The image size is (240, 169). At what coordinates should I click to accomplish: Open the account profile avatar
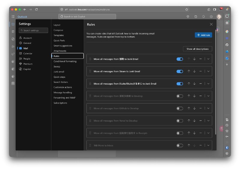click(x=219, y=17)
